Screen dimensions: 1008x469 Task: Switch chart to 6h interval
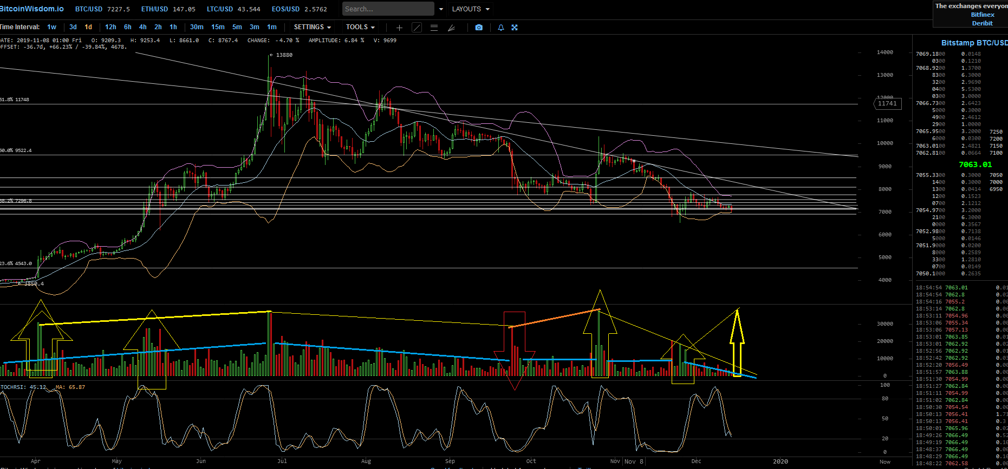(128, 27)
